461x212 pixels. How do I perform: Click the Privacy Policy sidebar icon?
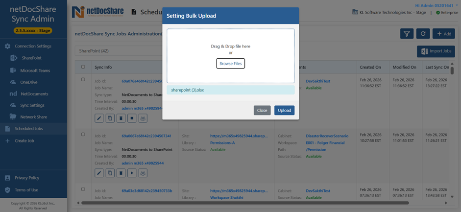8,178
